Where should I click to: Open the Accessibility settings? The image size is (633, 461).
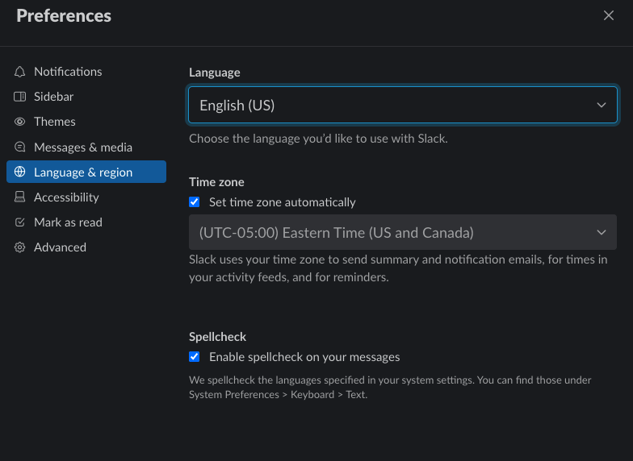pyautogui.click(x=86, y=197)
